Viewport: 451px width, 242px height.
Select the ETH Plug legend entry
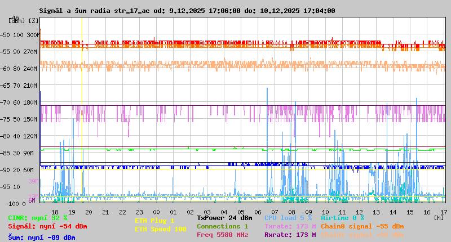(154, 221)
